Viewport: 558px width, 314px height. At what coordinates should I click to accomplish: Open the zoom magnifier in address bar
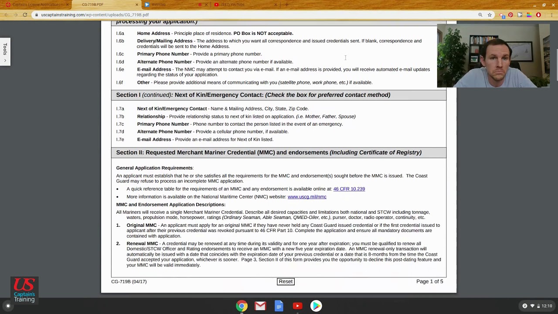tap(480, 15)
